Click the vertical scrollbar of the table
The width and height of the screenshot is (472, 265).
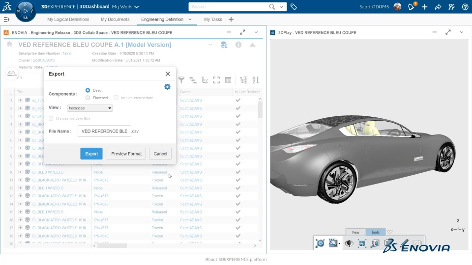pos(260,109)
